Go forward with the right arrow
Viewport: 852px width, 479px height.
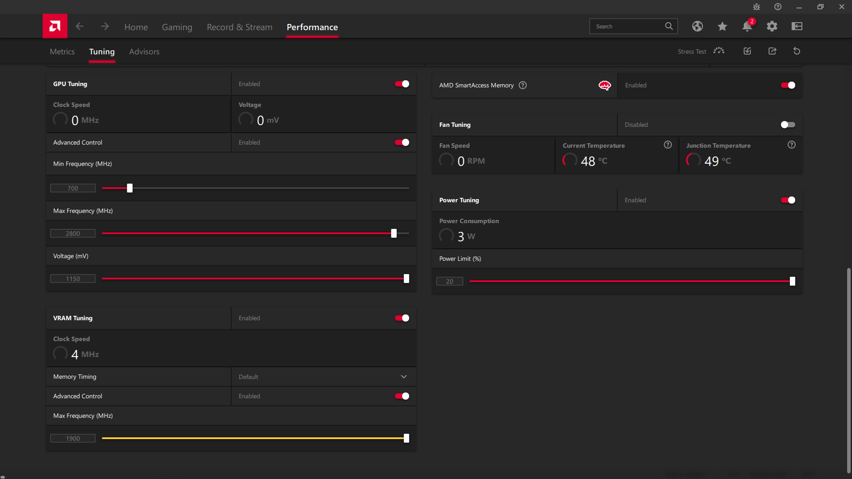(x=105, y=27)
